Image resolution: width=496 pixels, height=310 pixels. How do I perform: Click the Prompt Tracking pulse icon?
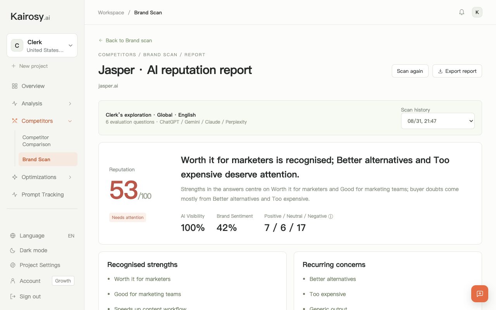point(15,195)
